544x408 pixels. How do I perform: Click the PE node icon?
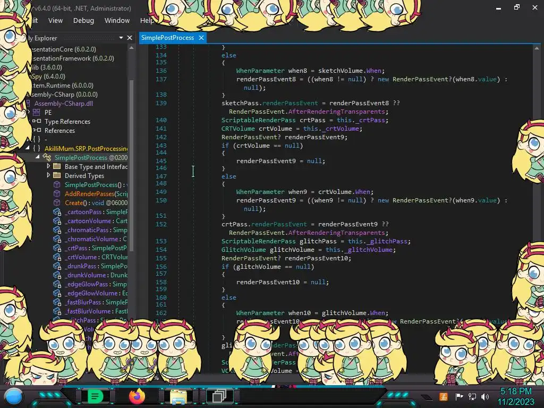[37, 112]
